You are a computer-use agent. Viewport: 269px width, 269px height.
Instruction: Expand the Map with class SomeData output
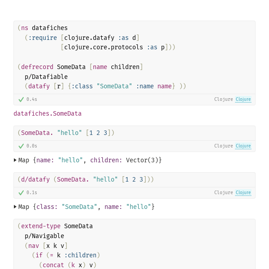point(15,207)
